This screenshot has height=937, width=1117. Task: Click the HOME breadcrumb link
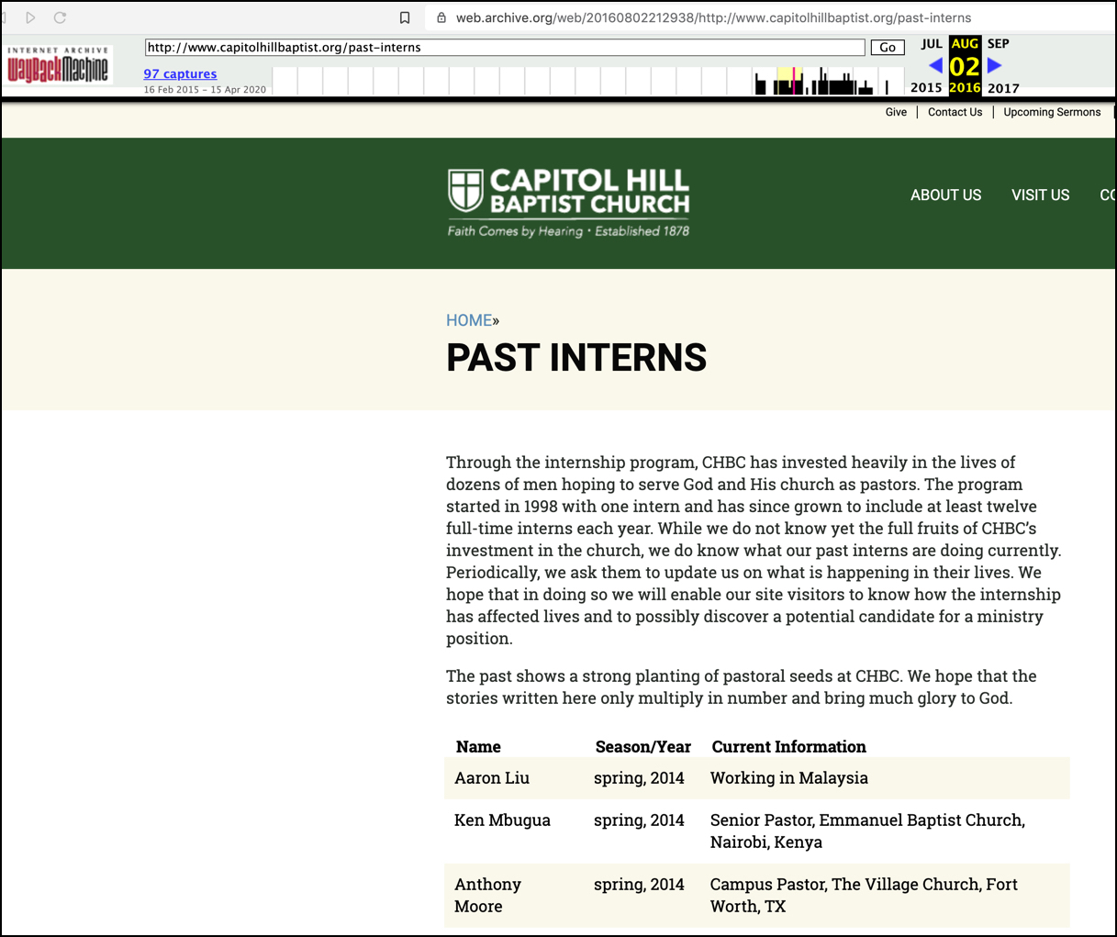click(469, 320)
